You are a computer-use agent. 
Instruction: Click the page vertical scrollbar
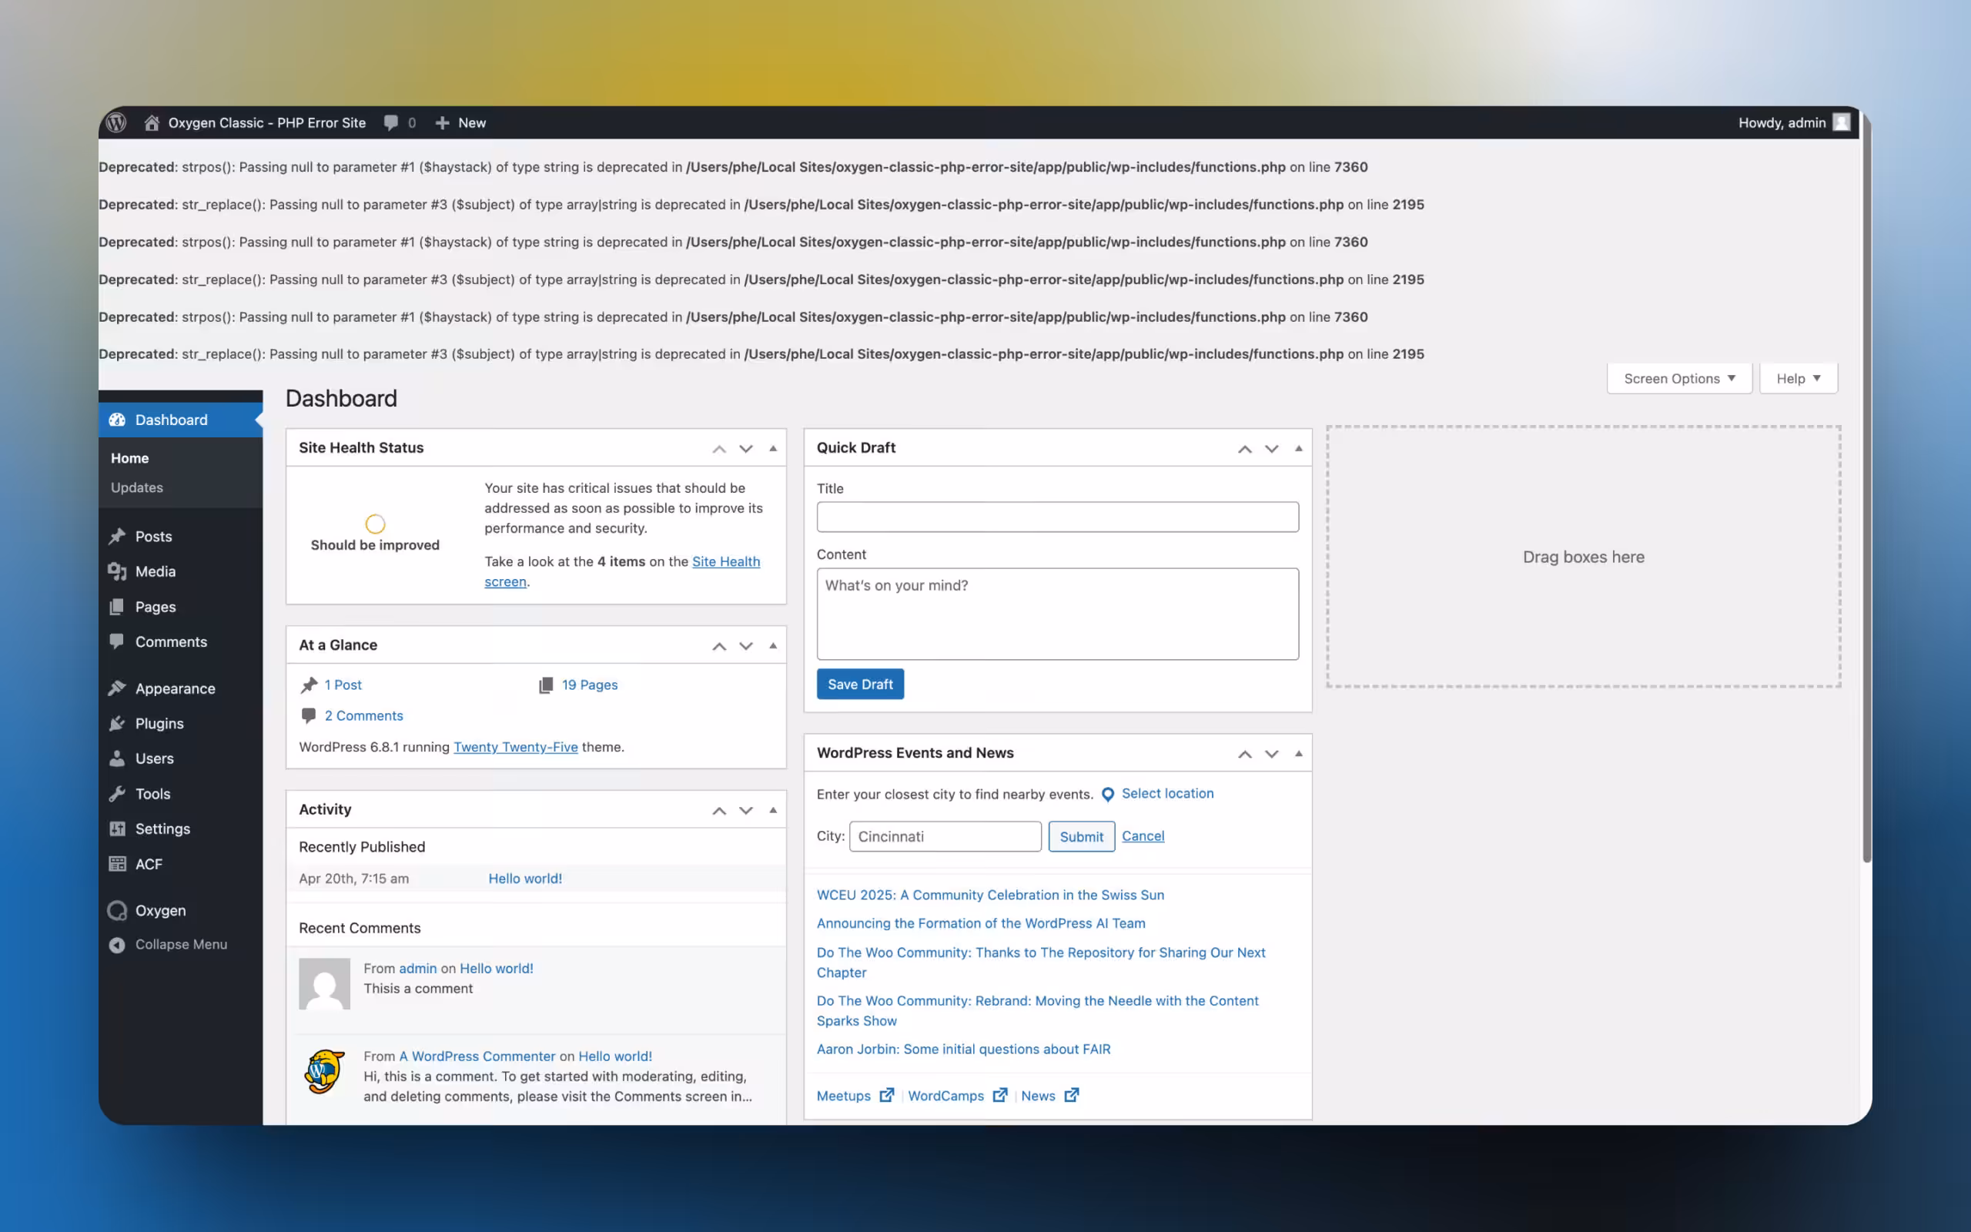point(1866,489)
